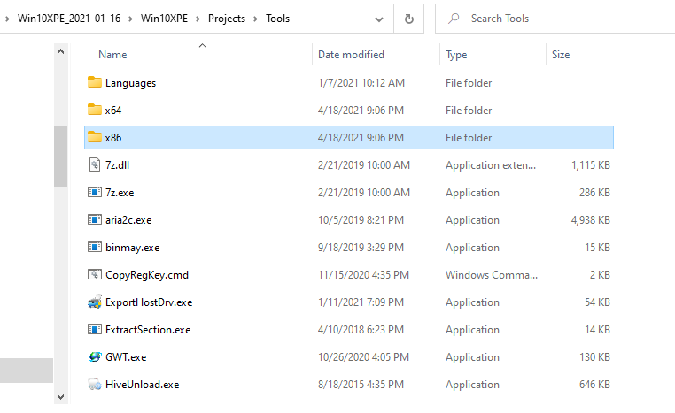Click the search magnifier icon
This screenshot has width=675, height=413.
[x=454, y=19]
